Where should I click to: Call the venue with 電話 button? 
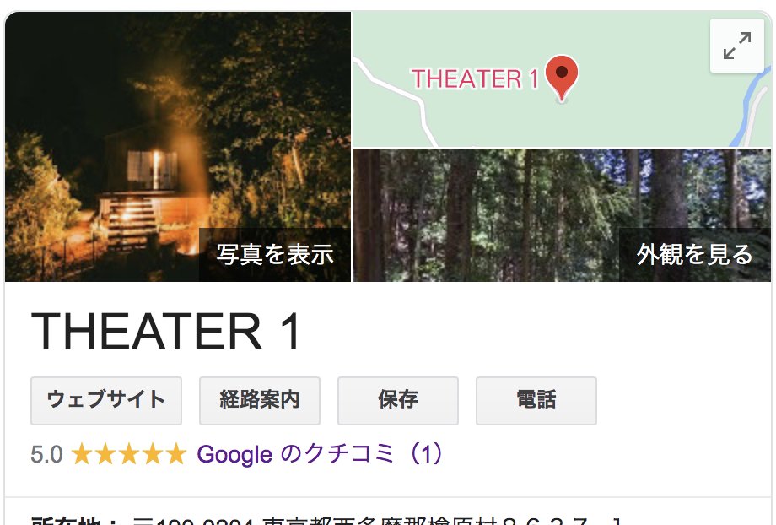pos(536,401)
